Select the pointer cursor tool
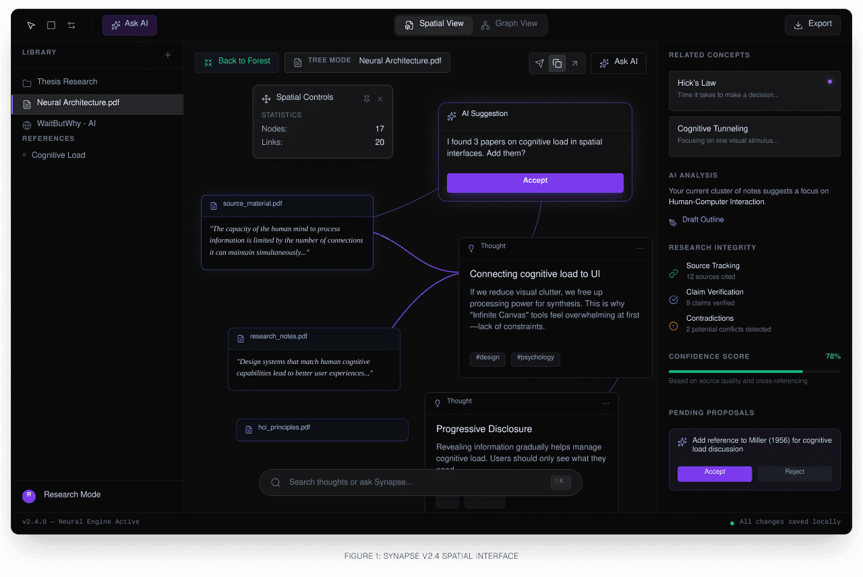 click(31, 26)
